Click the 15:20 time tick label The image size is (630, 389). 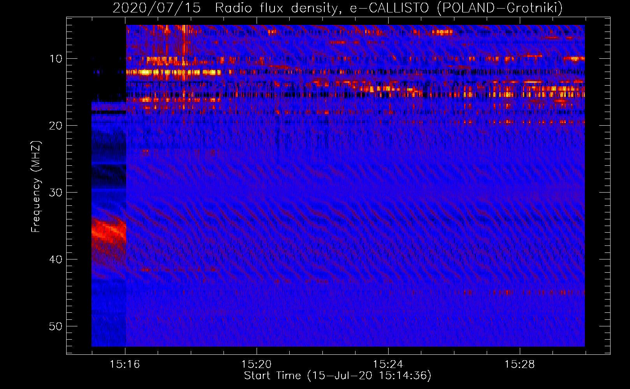pyautogui.click(x=256, y=364)
